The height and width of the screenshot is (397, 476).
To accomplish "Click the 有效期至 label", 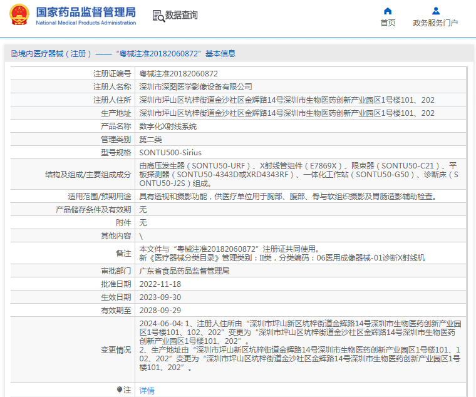I will point(116,310).
